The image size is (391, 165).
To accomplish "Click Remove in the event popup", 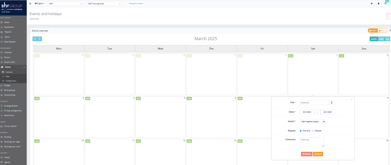I will (x=306, y=154).
